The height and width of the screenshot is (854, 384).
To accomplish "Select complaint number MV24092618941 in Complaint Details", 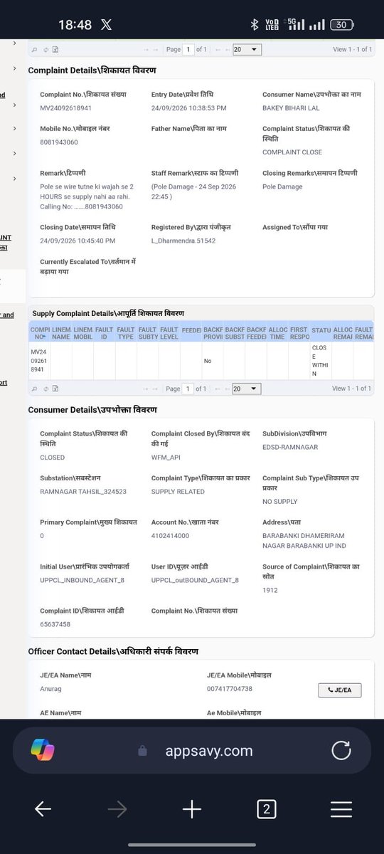I will (x=66, y=108).
